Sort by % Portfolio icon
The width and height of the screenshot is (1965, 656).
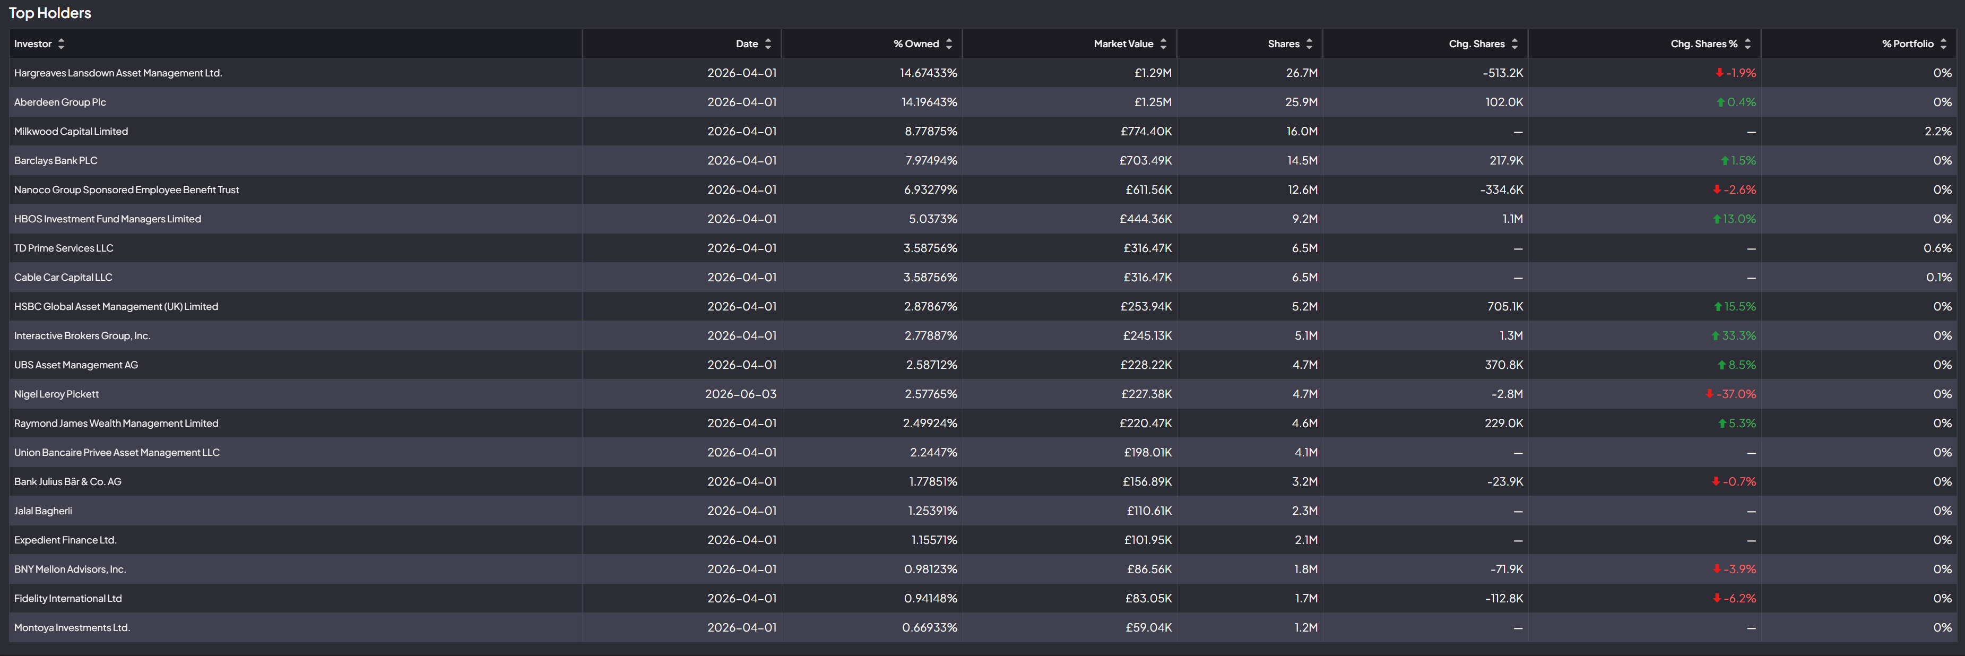click(x=1944, y=44)
